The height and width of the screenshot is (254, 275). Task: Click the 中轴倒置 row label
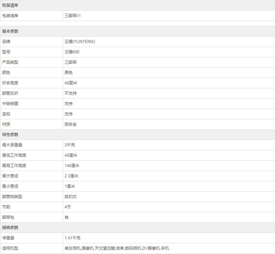[x=10, y=104]
